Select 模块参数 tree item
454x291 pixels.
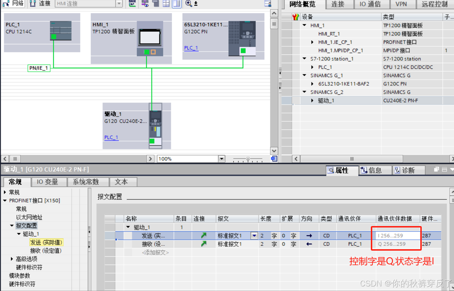pyautogui.click(x=20, y=276)
